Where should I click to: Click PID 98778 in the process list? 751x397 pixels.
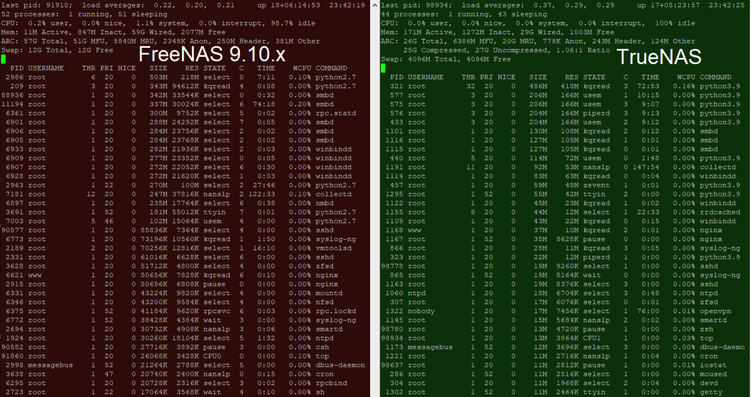392,266
